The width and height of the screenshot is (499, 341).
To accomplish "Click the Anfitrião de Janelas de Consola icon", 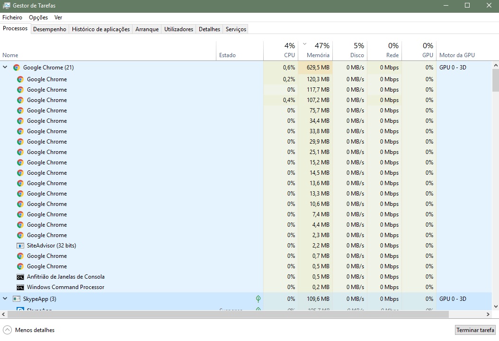I will 20,277.
